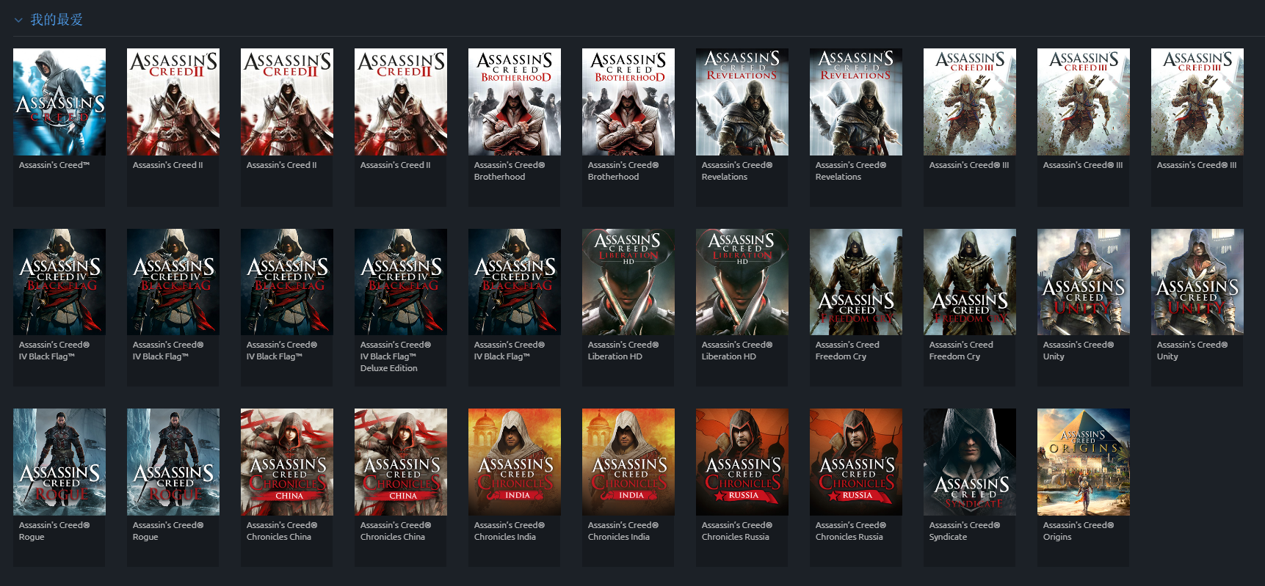Collapse the 我的最爱 section chevron
The image size is (1265, 586).
[x=18, y=21]
